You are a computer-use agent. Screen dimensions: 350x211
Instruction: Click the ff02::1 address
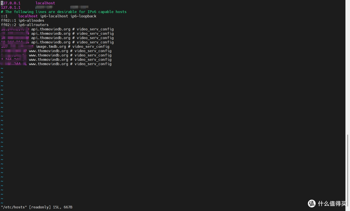point(8,20)
